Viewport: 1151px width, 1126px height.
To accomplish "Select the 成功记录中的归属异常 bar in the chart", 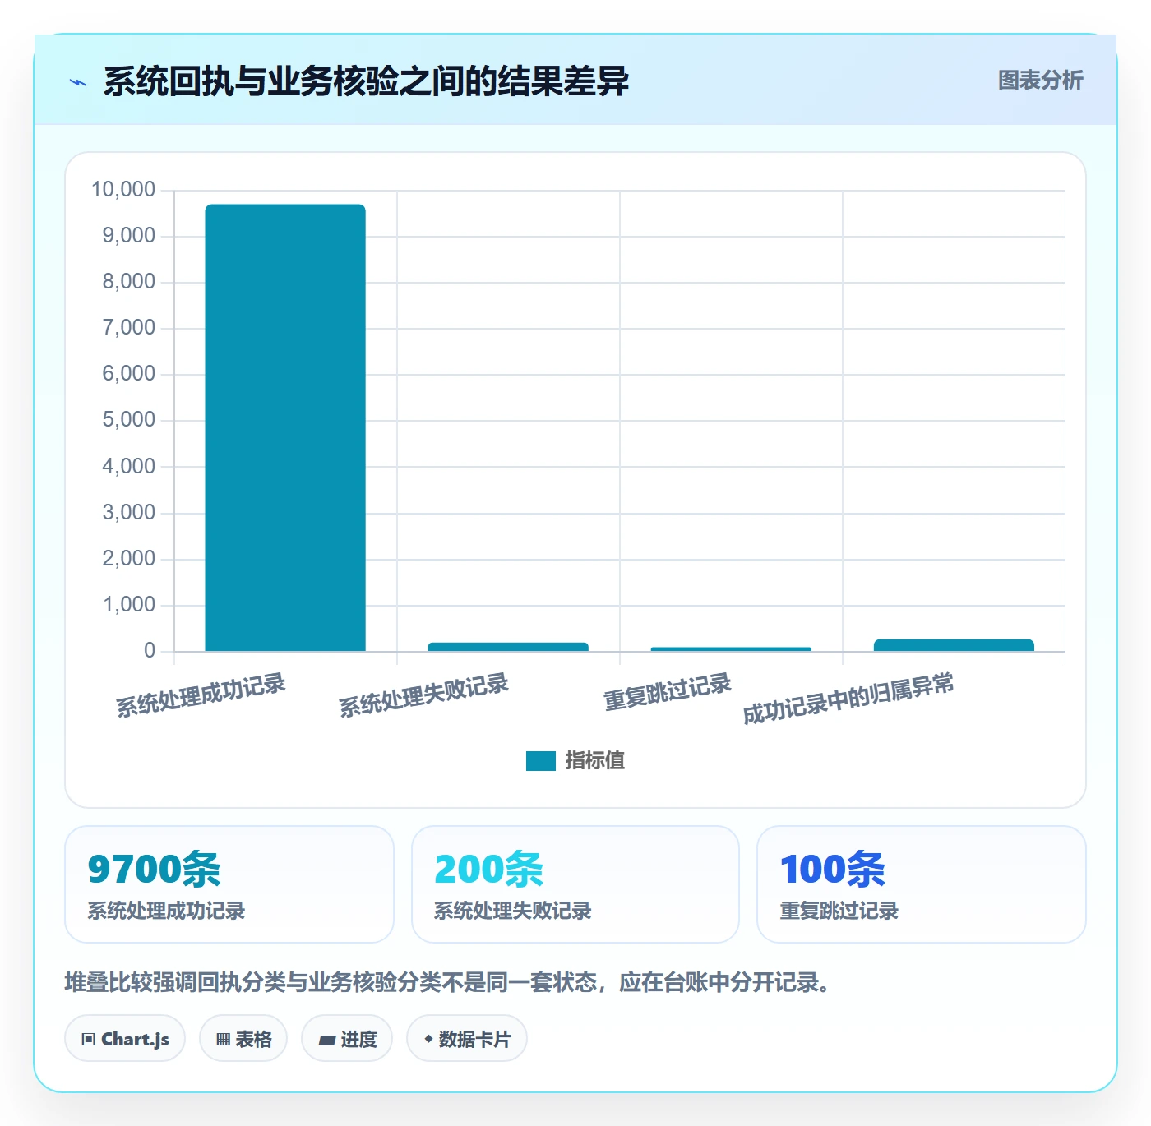I will [954, 645].
